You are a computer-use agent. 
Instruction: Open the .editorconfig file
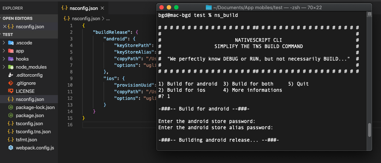[x=29, y=75]
